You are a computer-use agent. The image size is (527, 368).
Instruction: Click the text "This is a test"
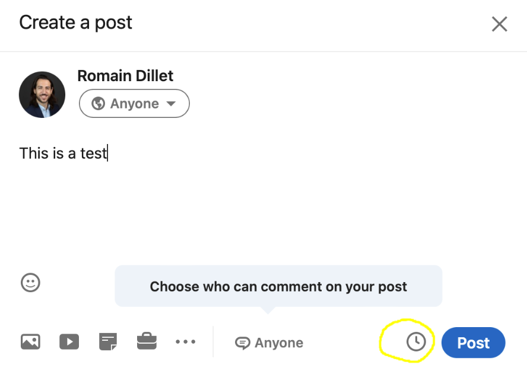[63, 153]
